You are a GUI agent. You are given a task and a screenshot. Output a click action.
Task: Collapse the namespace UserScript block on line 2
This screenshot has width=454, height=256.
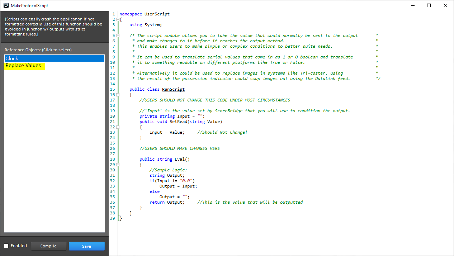[118, 19]
